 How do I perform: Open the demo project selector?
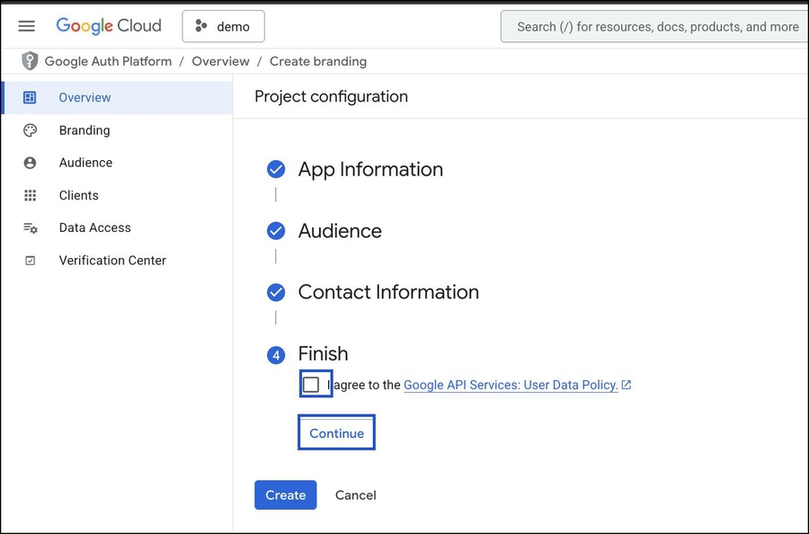click(224, 27)
